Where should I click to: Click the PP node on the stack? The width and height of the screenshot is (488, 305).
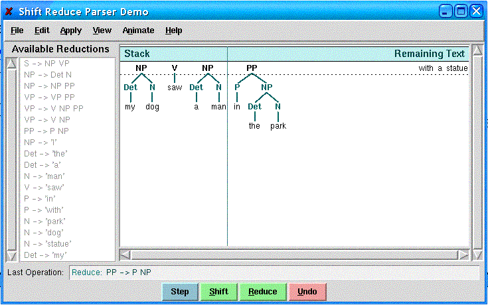coord(252,68)
